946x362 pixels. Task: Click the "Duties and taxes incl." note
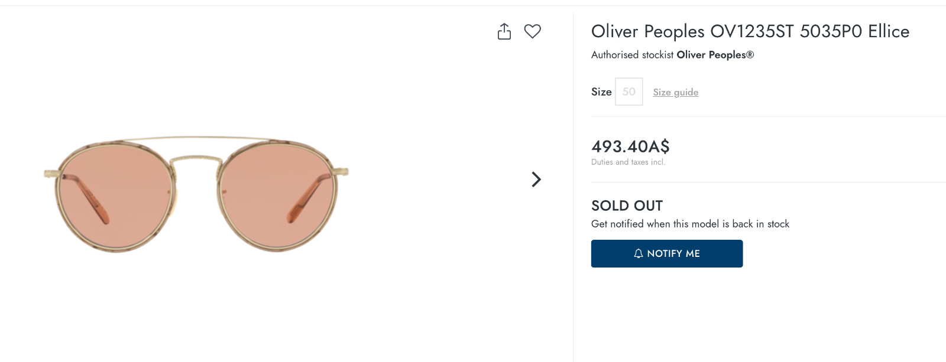(x=628, y=162)
